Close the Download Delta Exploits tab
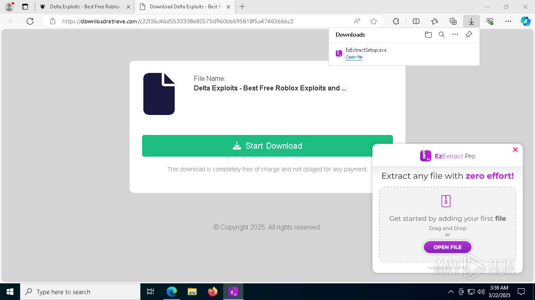 [229, 7]
